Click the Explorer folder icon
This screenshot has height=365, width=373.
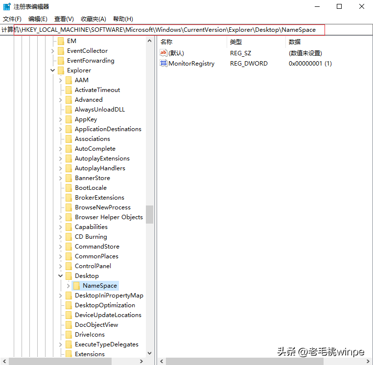point(61,70)
